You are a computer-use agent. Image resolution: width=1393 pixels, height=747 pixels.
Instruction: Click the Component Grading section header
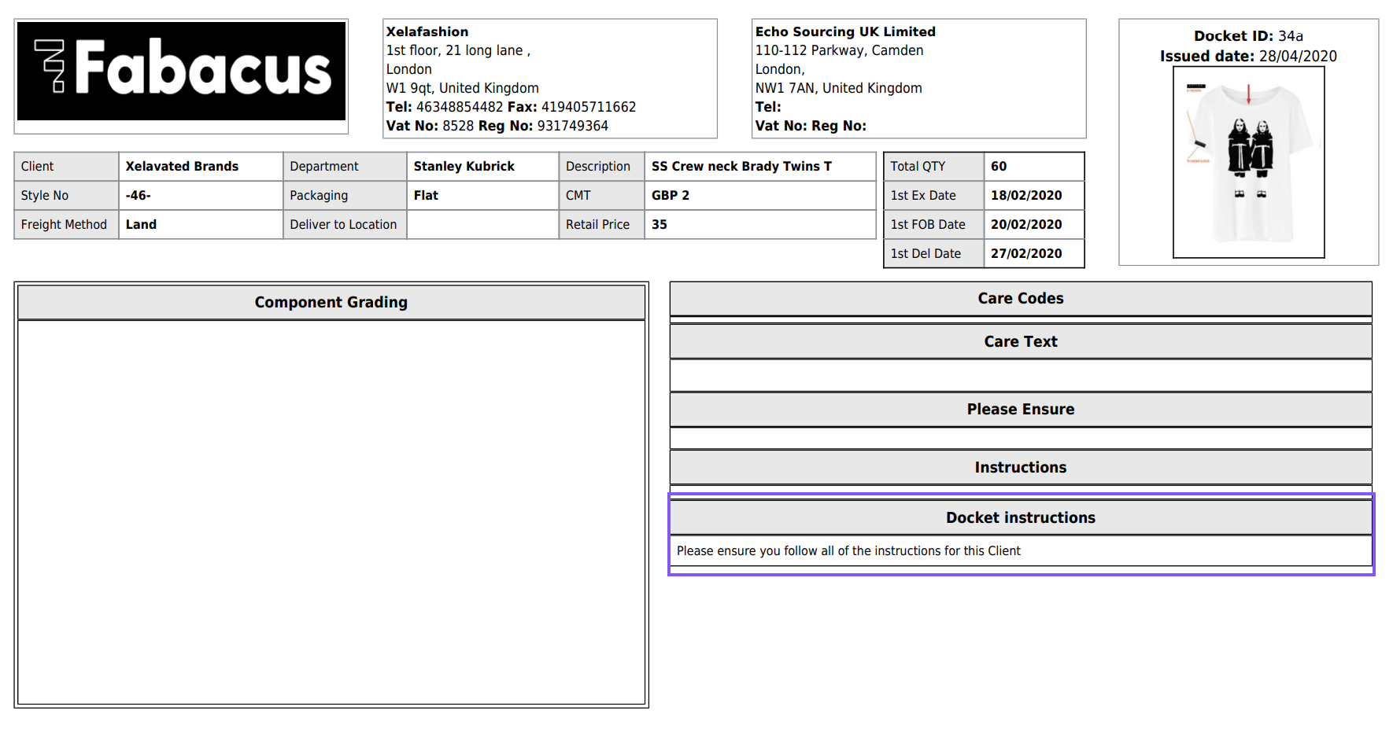click(x=331, y=303)
